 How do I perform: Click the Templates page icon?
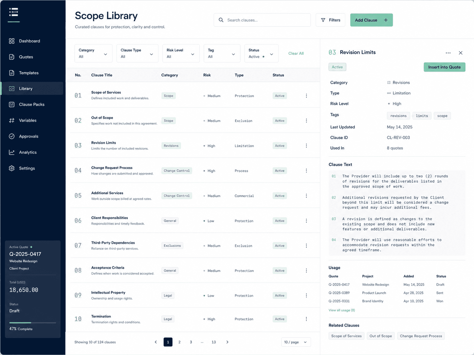pyautogui.click(x=12, y=73)
